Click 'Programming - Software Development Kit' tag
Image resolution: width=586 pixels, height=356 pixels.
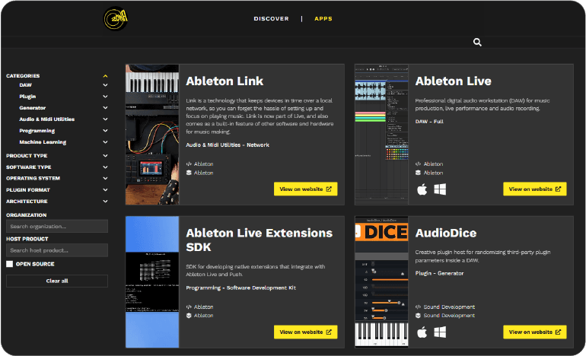241,288
